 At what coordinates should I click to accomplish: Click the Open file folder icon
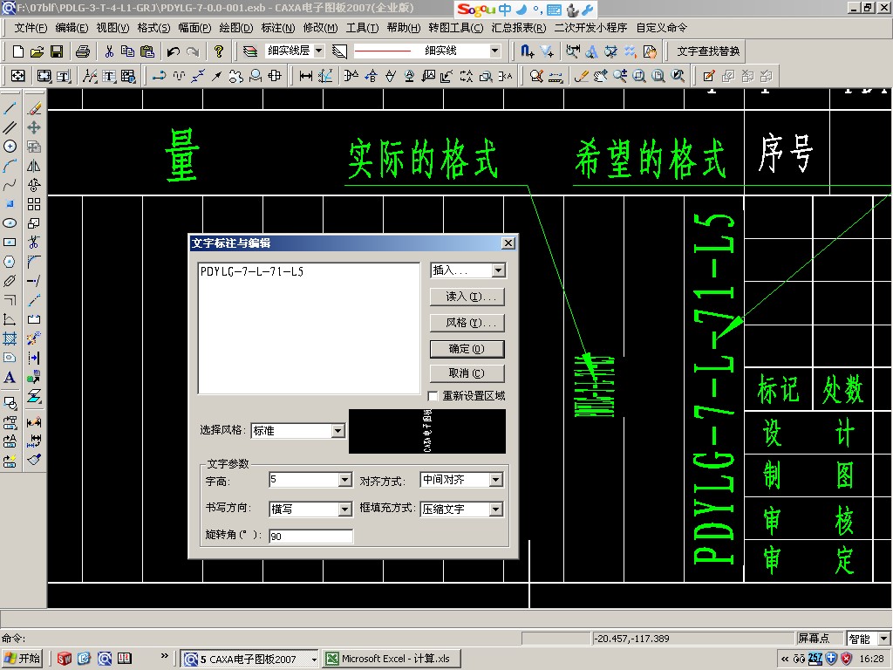click(37, 51)
